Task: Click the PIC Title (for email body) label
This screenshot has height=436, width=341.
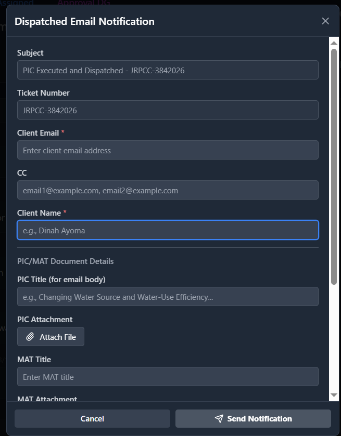Action: (x=61, y=280)
